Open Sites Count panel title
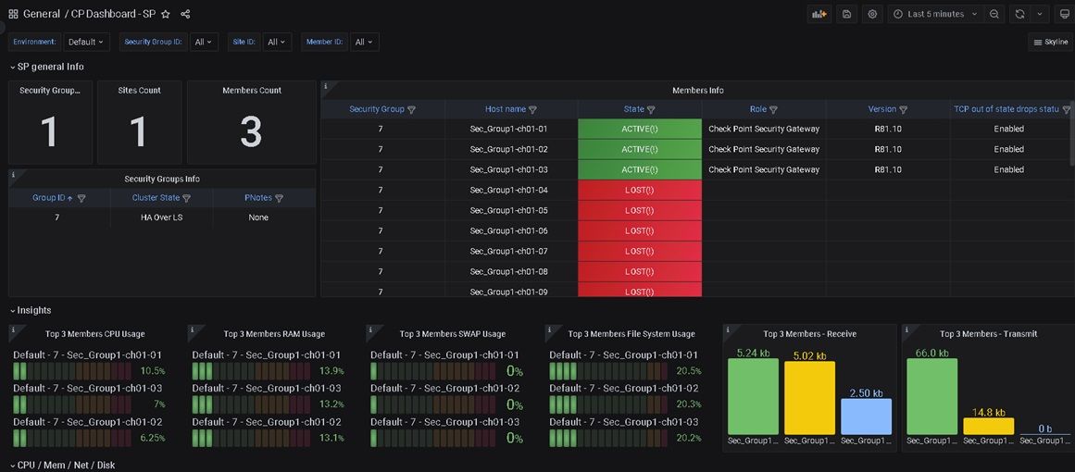Image resolution: width=1075 pixels, height=472 pixels. click(138, 91)
